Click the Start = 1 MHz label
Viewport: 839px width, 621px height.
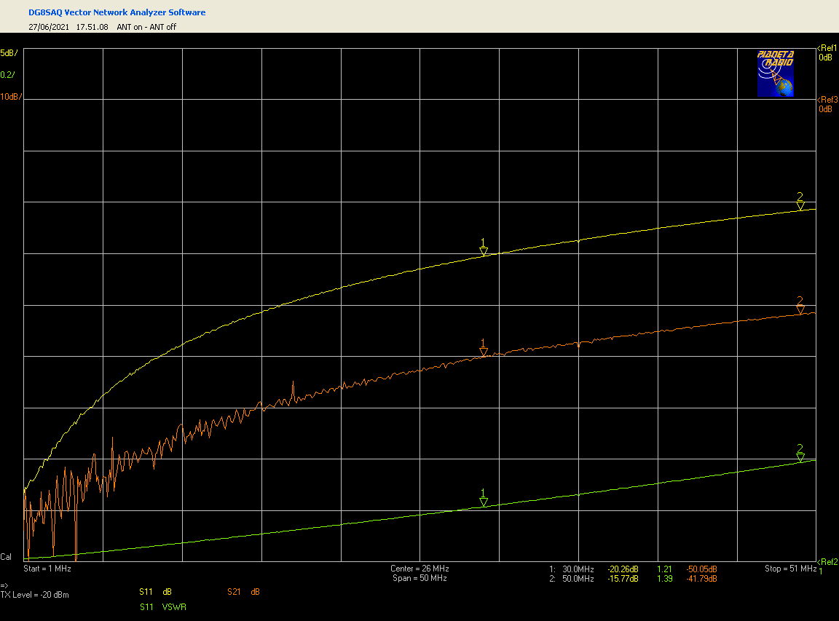[x=47, y=569]
